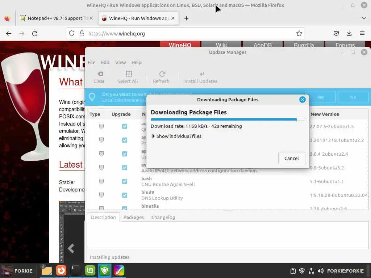
Task: Answer No to local mirror prompt
Action: (x=353, y=97)
